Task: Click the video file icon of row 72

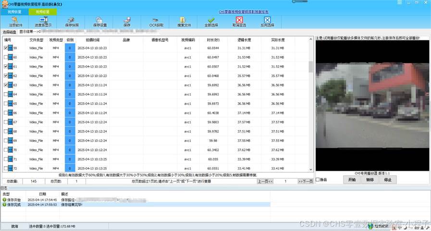Action: pyautogui.click(x=11, y=168)
